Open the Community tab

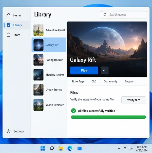[x=110, y=81]
